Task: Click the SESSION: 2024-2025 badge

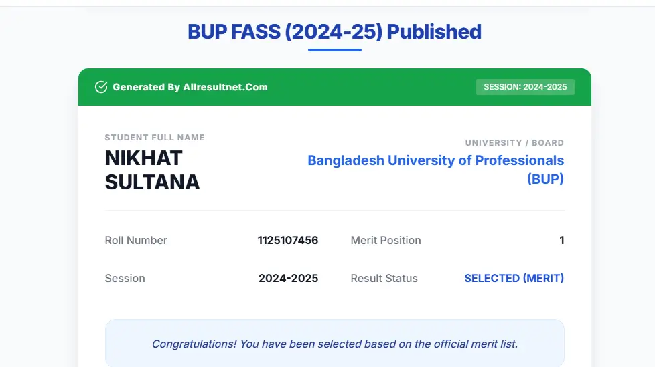Action: coord(525,87)
